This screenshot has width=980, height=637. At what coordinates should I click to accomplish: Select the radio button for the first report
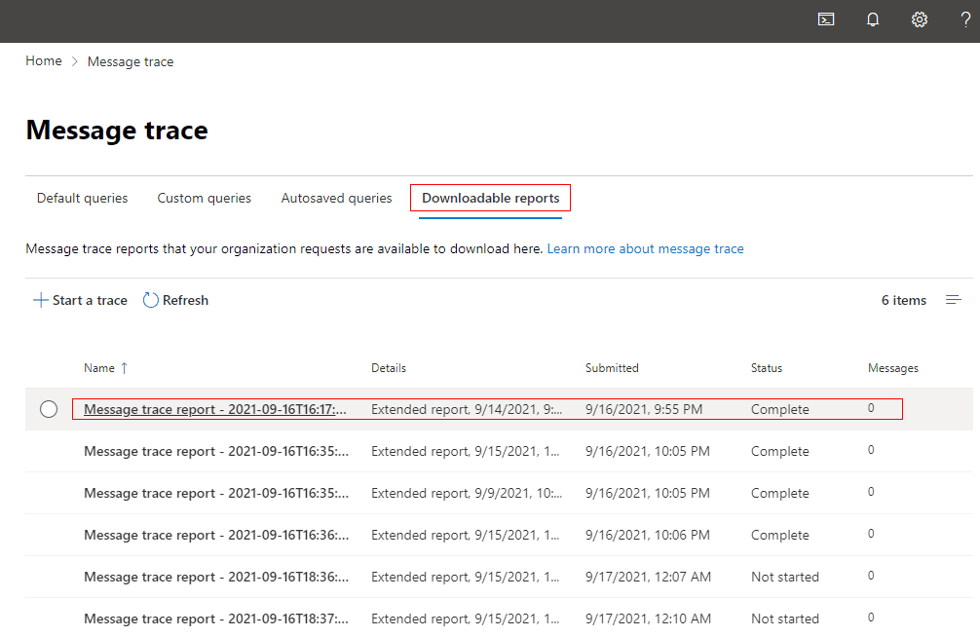coord(49,409)
